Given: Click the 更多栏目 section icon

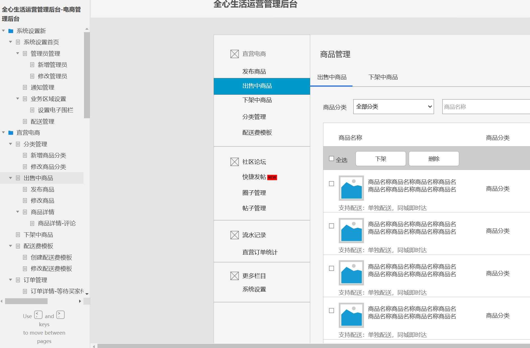Looking at the screenshot, I should (x=234, y=276).
